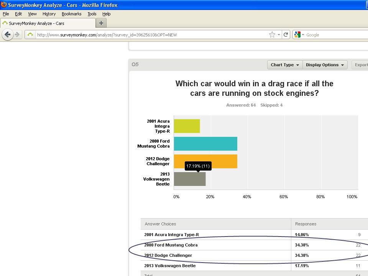Click the '2001 Acura Integra Type-R' table row
The width and height of the screenshot is (368, 276).
(x=255, y=235)
